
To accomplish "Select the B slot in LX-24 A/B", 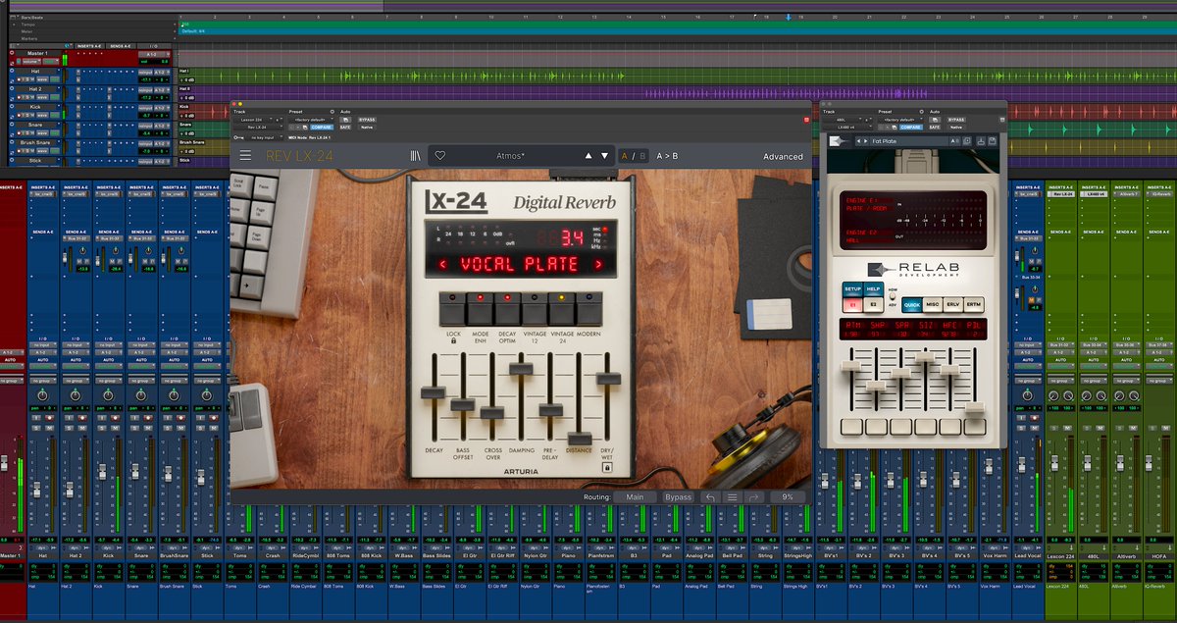I will (642, 156).
